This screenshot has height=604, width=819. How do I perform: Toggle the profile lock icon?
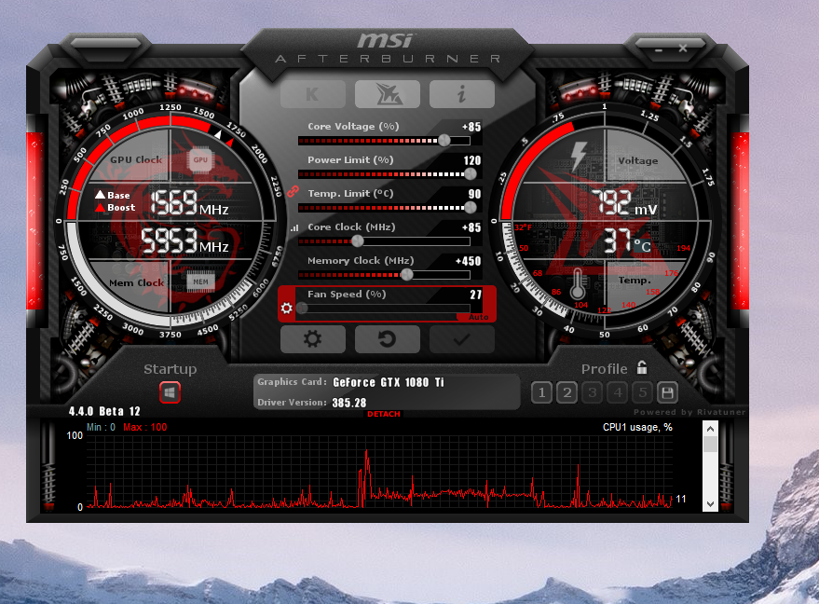coord(642,367)
